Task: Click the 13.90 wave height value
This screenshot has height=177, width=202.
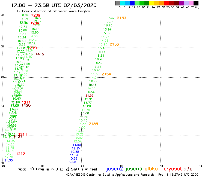Action: [x=103, y=44]
